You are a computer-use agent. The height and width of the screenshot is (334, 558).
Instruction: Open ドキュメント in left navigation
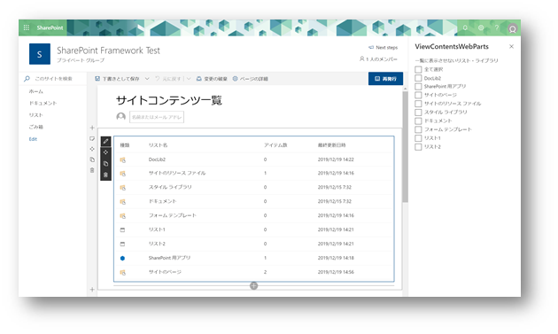[43, 104]
